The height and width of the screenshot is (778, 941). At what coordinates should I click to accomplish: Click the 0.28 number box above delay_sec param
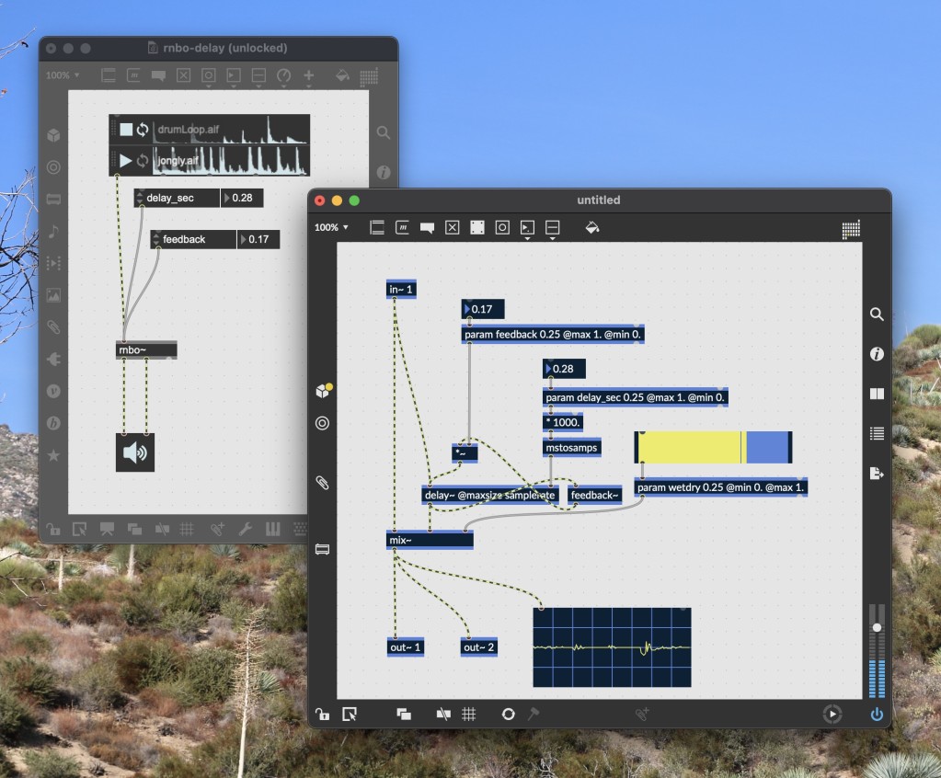[x=564, y=369]
